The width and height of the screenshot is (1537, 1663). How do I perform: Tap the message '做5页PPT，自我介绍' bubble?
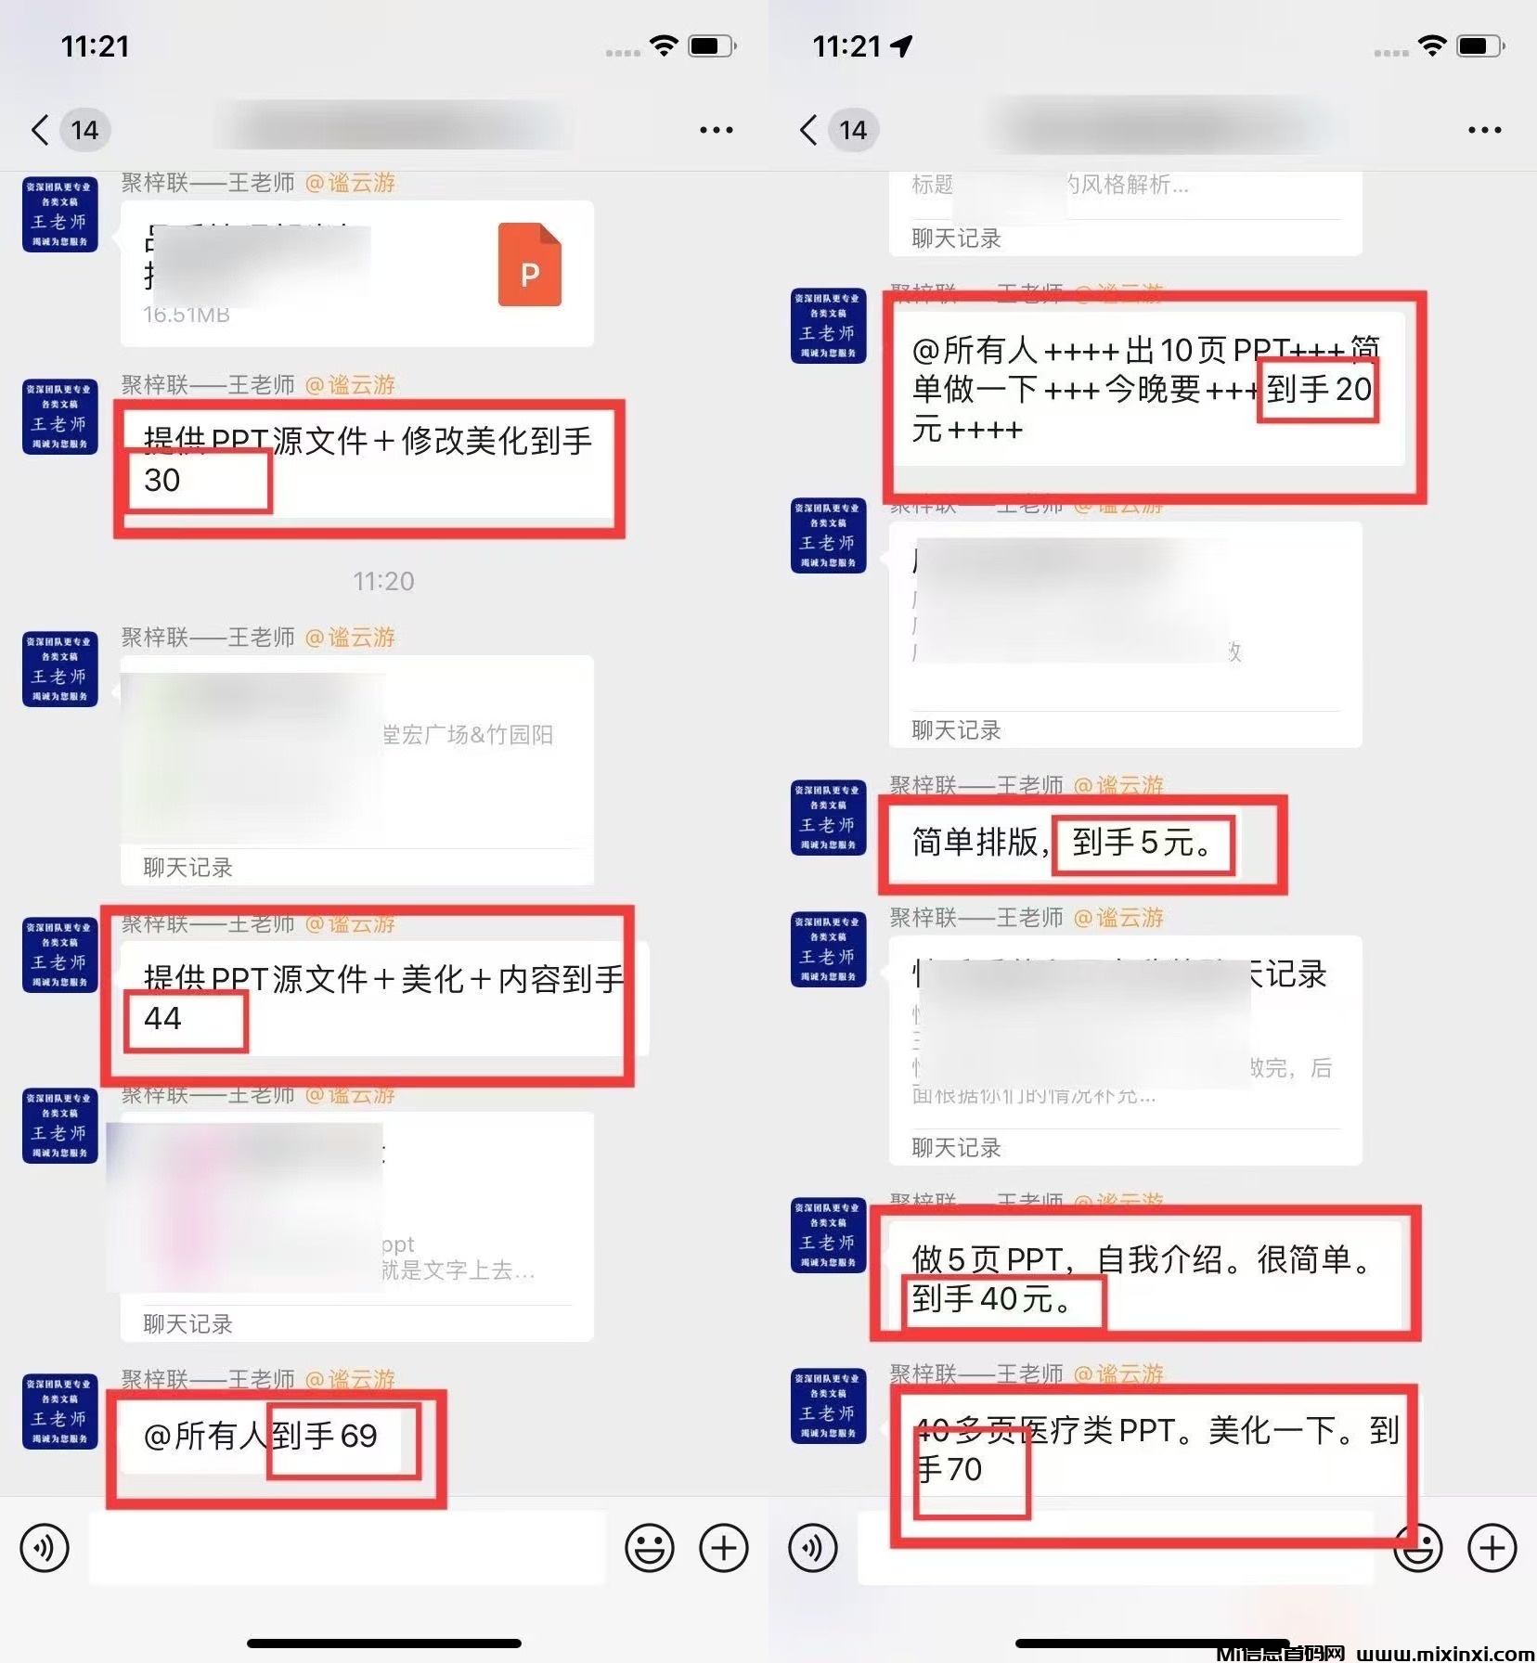click(x=1144, y=1279)
